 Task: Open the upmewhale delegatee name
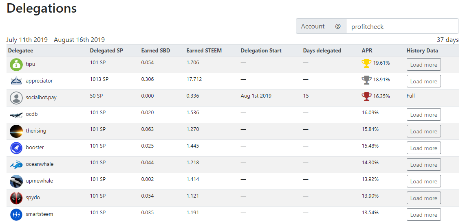40,181
